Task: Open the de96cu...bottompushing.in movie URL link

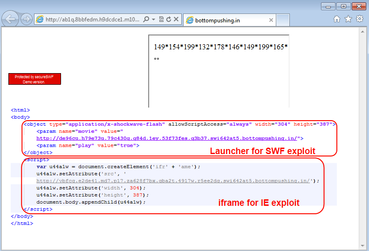Action: tap(167, 138)
